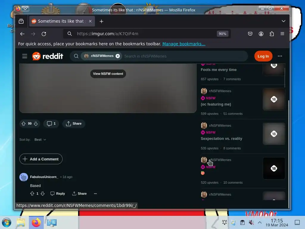Click the Reddit search magnifier icon
This screenshot has height=229, width=305.
click(x=76, y=56)
